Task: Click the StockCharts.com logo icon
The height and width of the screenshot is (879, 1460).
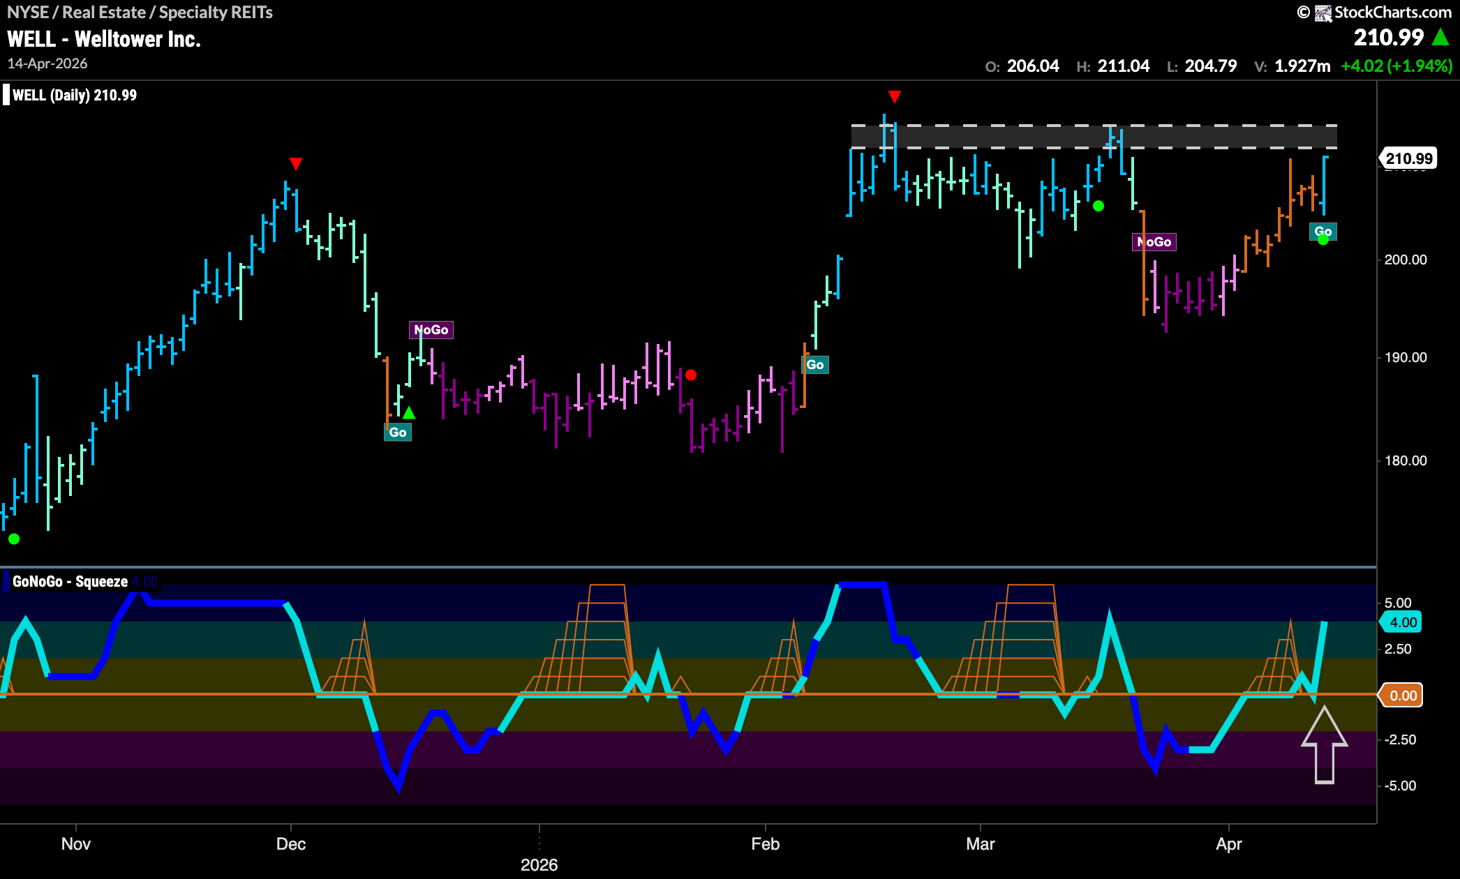Action: point(1323,13)
